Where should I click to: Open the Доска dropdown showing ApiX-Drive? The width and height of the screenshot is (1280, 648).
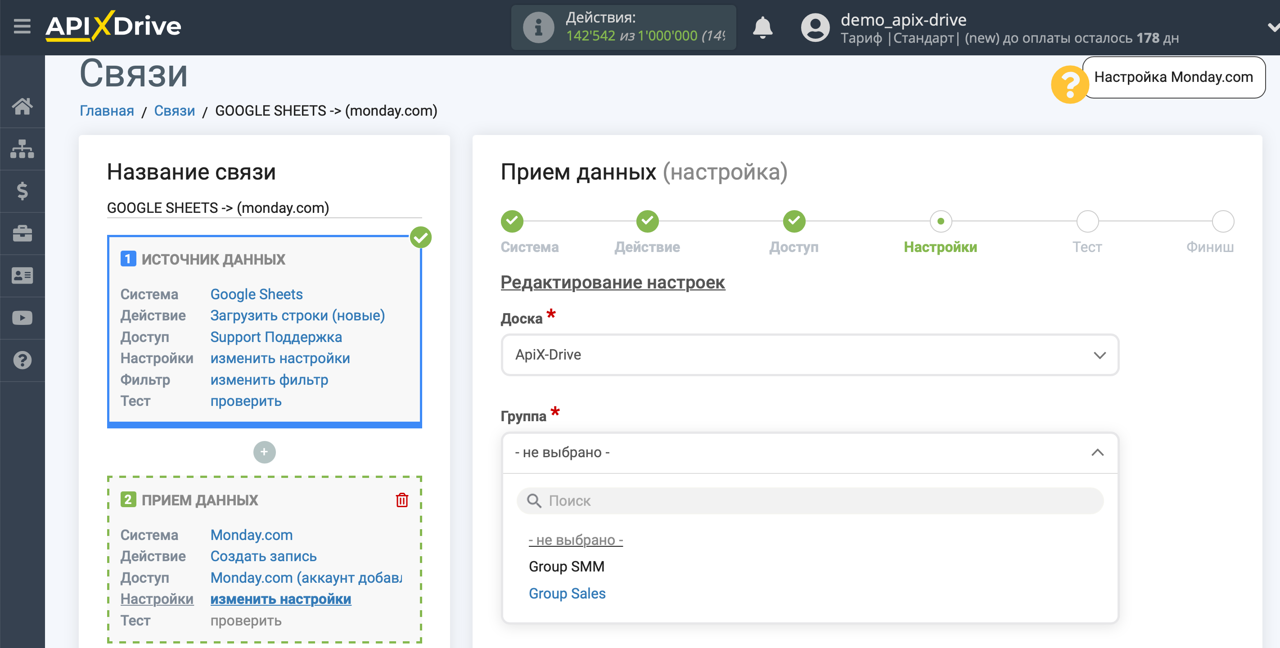click(809, 355)
